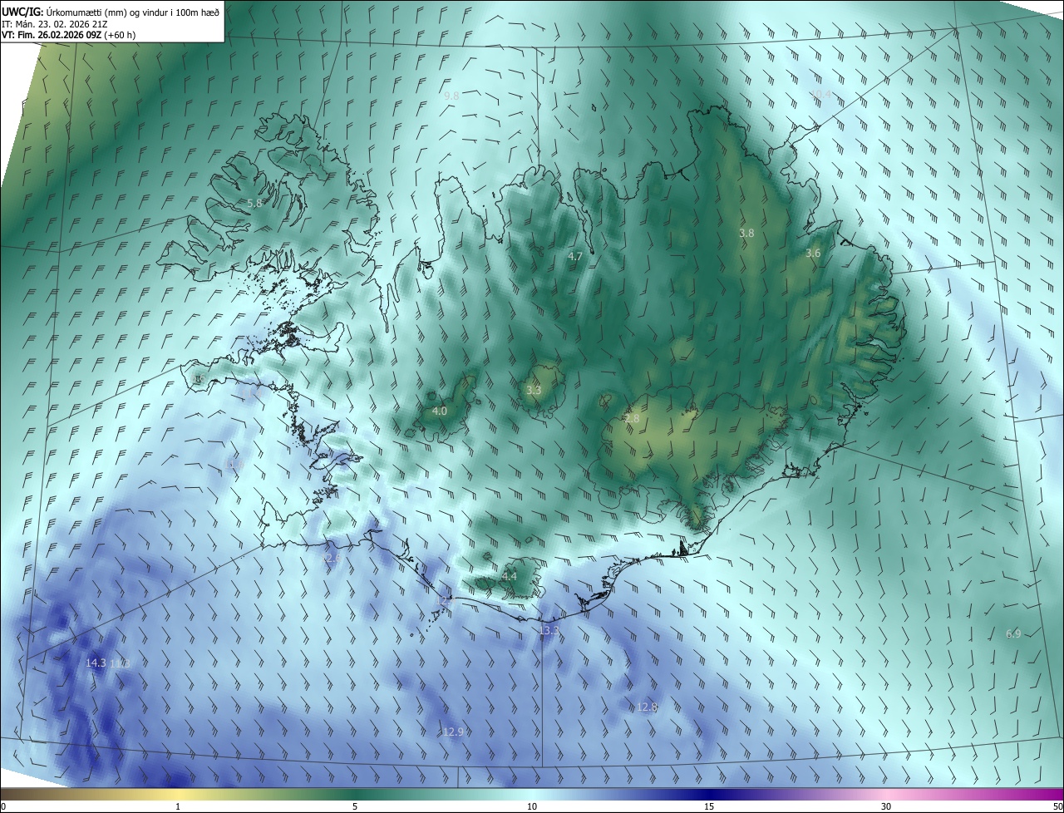The image size is (1064, 813).
Task: Click the 12.9 value near the bottom
Action: click(453, 732)
